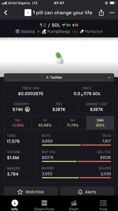Viewport: 118px width, 211px height.
Task: Open the Alerts button
Action: pos(87,192)
